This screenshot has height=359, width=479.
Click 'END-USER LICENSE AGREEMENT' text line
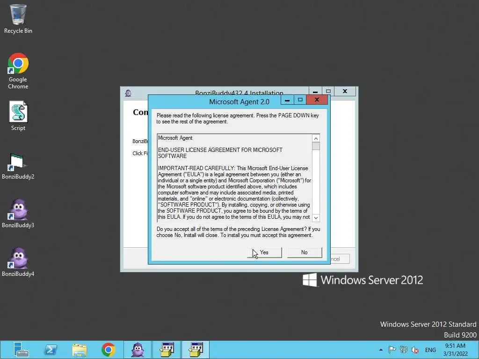point(220,153)
